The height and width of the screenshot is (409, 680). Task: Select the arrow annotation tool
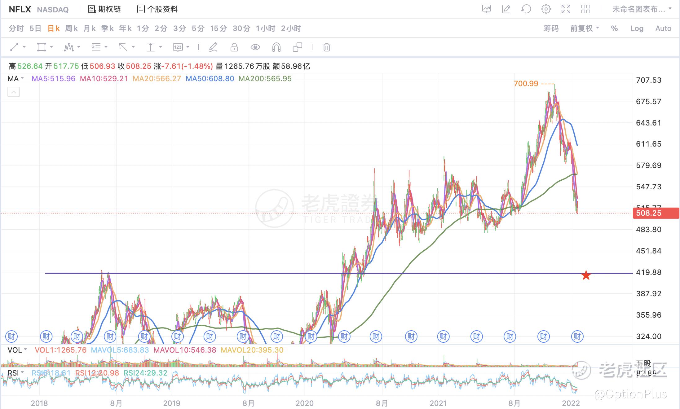123,47
